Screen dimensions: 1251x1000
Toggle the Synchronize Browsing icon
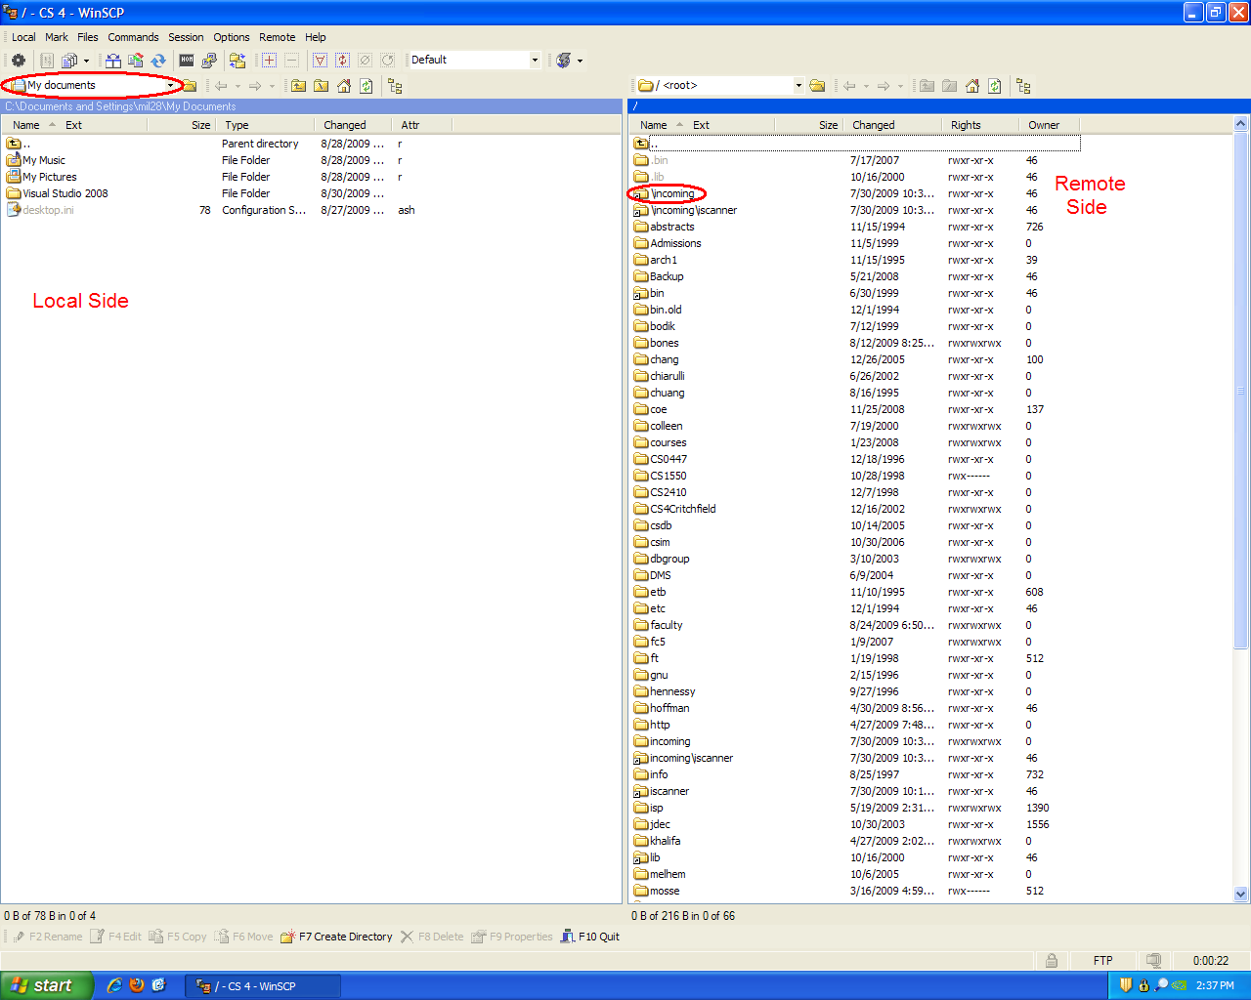click(237, 61)
